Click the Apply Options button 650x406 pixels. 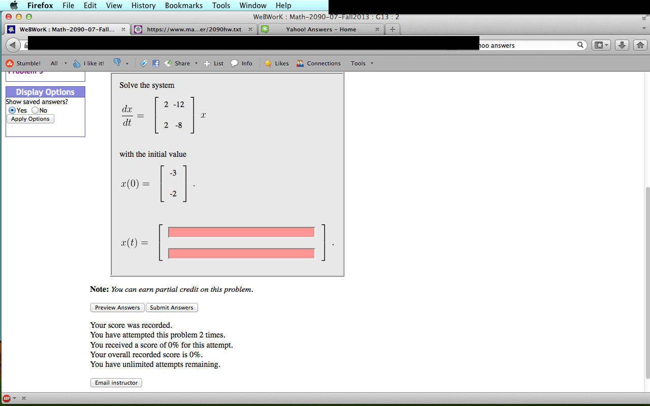30,119
